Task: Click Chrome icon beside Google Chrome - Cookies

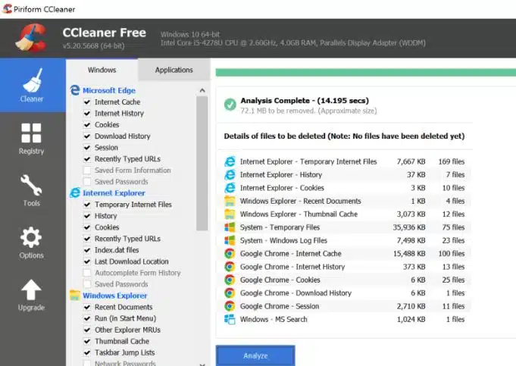Action: 230,280
